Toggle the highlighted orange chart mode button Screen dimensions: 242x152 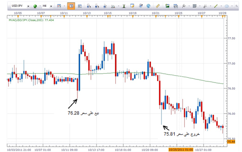[x=71, y=6]
